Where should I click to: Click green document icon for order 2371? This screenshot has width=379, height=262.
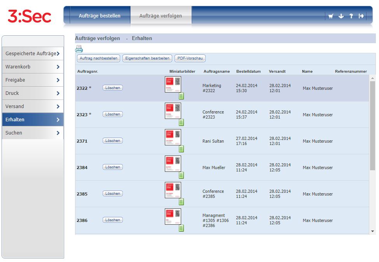(181, 148)
